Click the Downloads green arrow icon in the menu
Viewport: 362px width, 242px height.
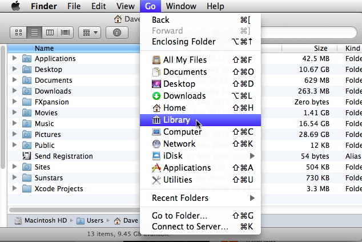click(x=156, y=96)
